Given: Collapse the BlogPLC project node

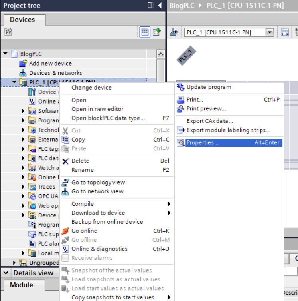Looking at the screenshot, I should (x=5, y=54).
